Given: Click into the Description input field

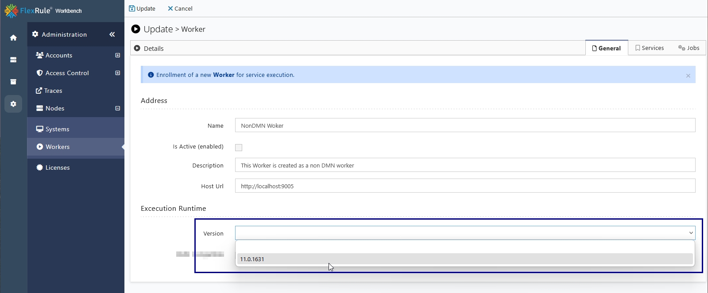Looking at the screenshot, I should 465,165.
